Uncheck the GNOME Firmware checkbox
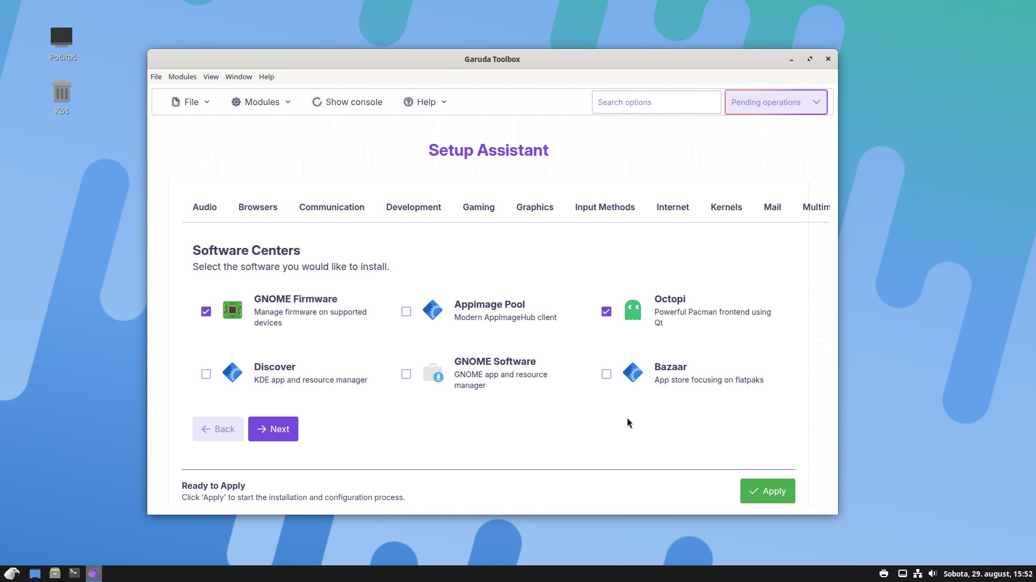 (206, 311)
